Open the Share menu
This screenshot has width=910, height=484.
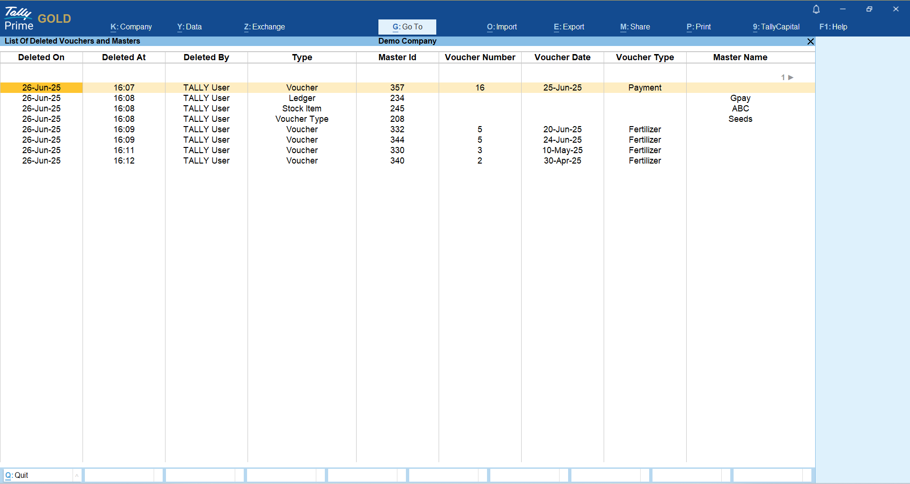coord(635,27)
